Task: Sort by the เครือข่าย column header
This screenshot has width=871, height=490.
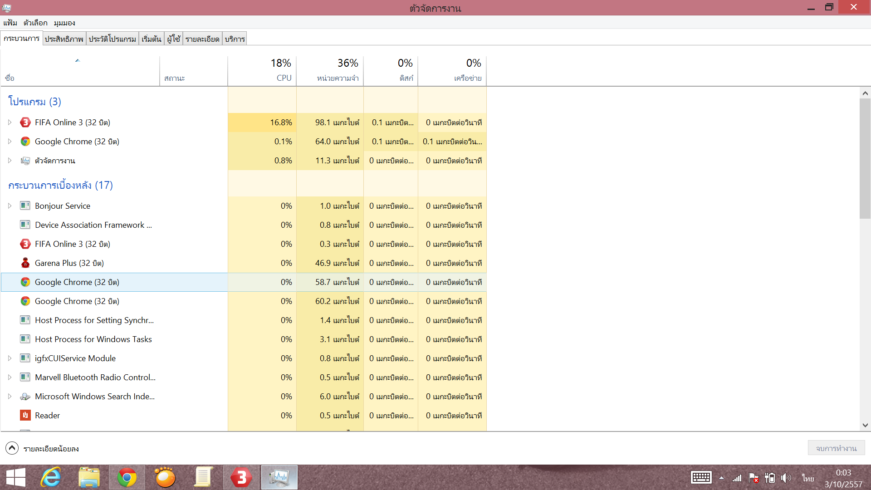Action: [x=452, y=71]
